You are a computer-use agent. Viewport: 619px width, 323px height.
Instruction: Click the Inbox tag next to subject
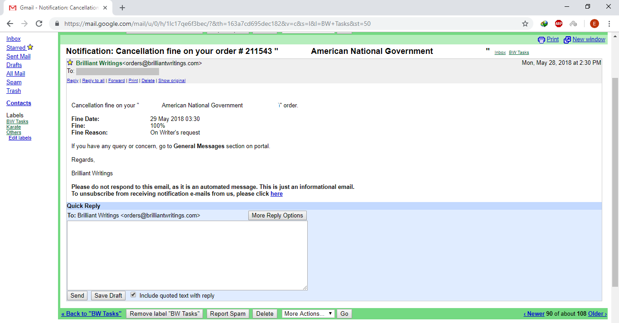(x=500, y=53)
